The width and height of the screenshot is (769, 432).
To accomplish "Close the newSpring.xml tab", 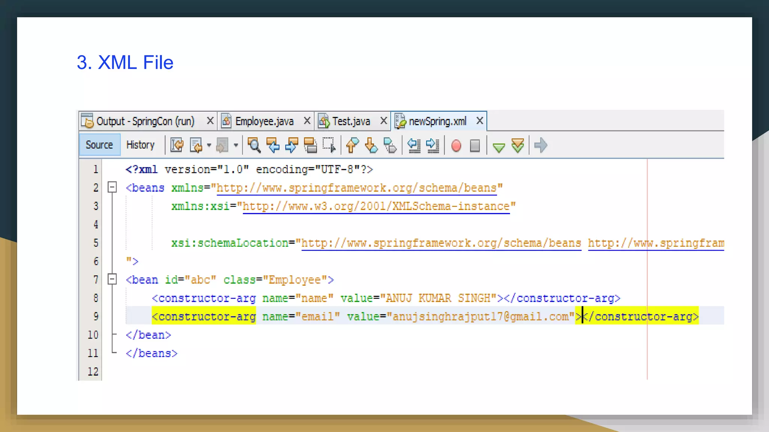I will pyautogui.click(x=480, y=121).
